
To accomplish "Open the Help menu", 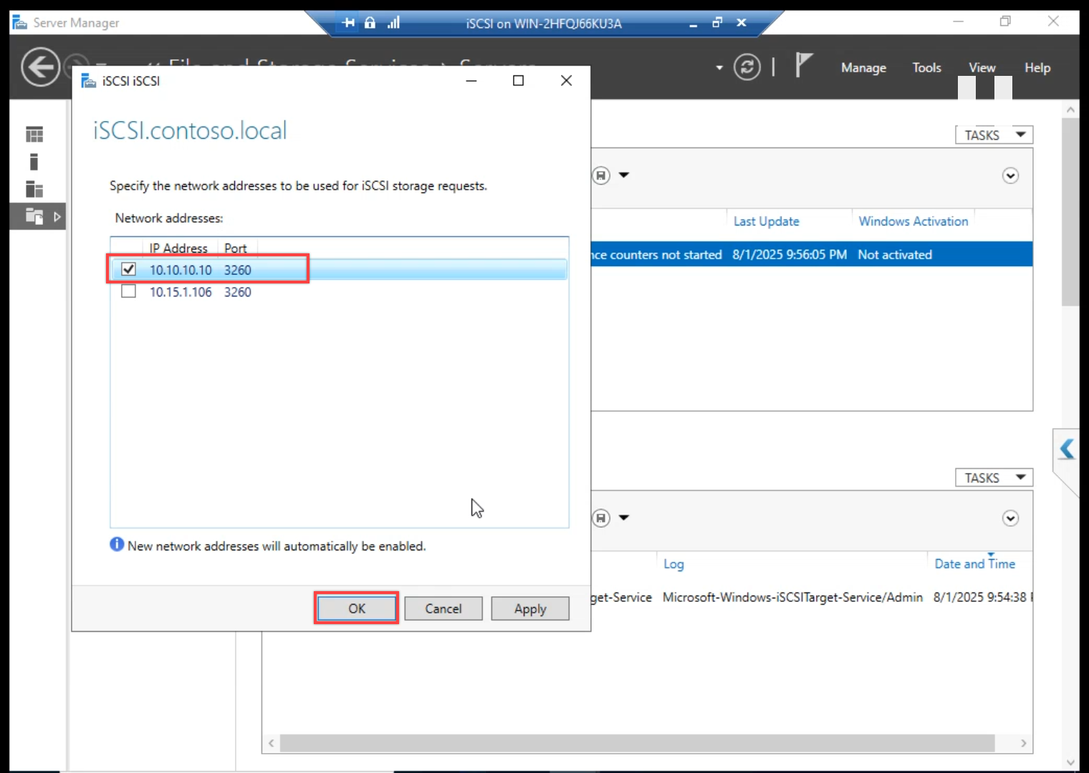I will click(1037, 68).
